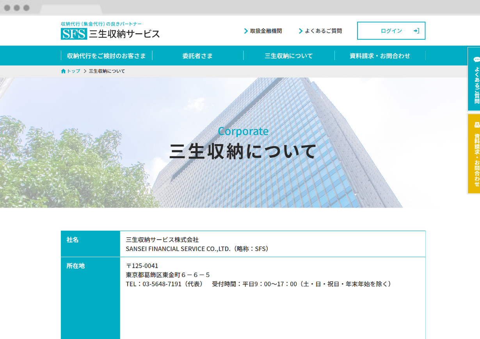Click the ログイン button

[x=391, y=31]
